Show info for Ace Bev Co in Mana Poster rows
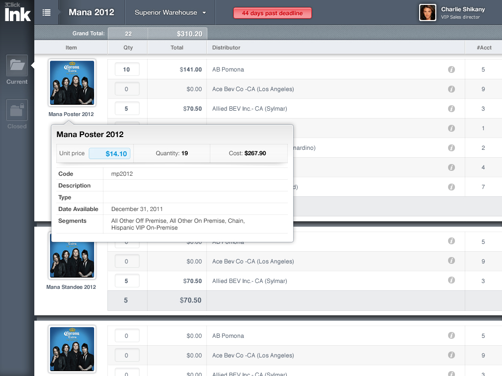 (x=452, y=89)
